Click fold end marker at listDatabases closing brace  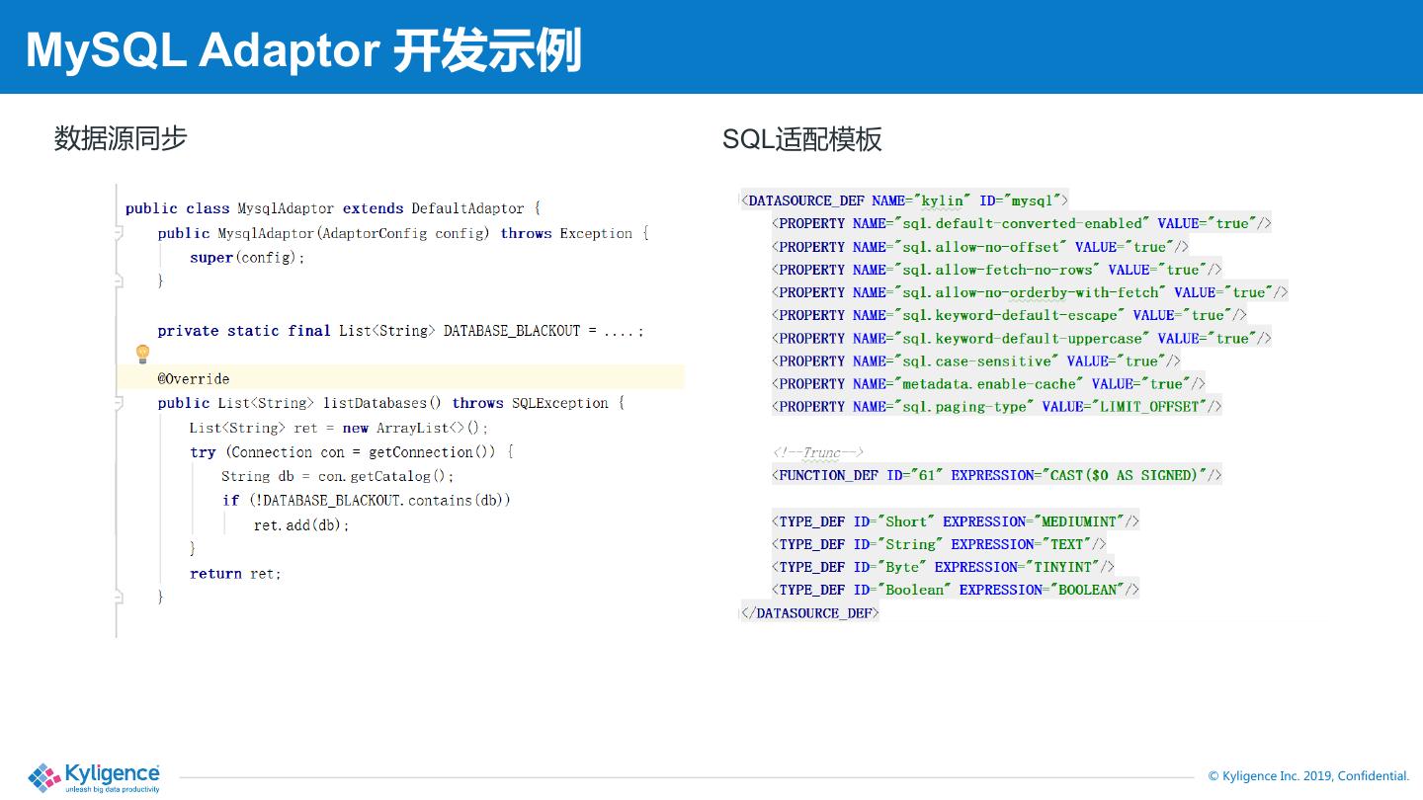click(118, 597)
